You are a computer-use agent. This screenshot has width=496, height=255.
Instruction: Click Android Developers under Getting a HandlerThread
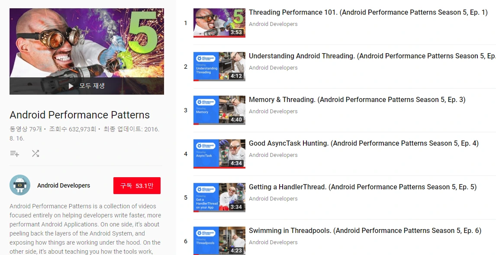[273, 198]
